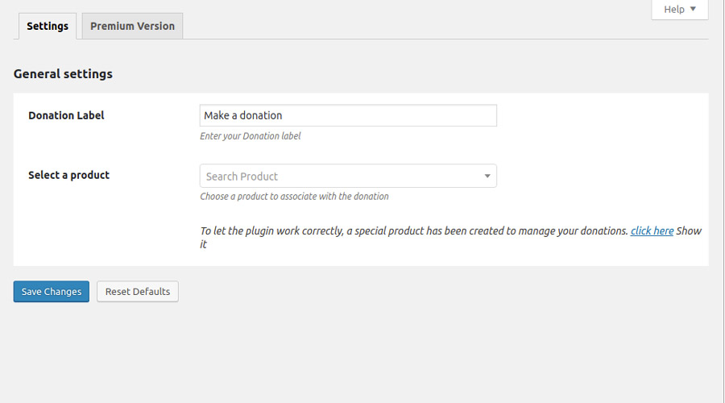Open the Help panel
This screenshot has width=725, height=403.
coord(680,9)
